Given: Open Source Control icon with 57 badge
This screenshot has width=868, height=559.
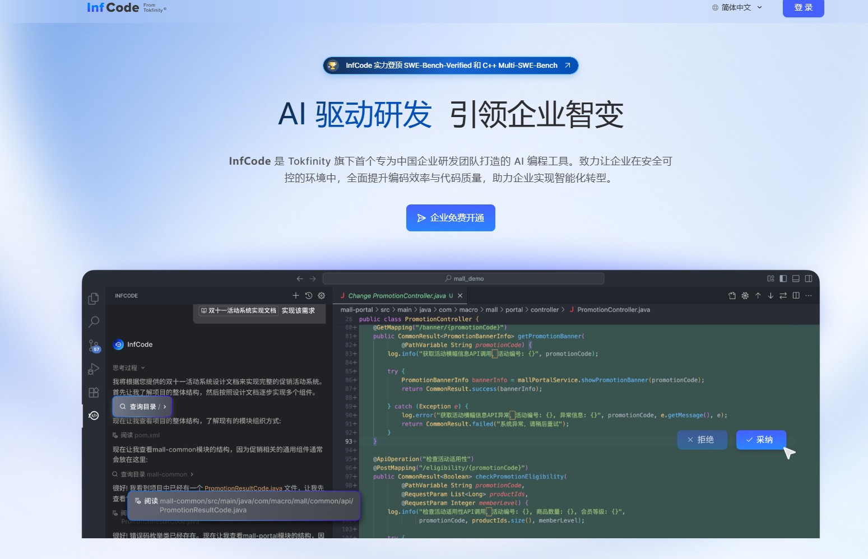Looking at the screenshot, I should click(x=94, y=346).
